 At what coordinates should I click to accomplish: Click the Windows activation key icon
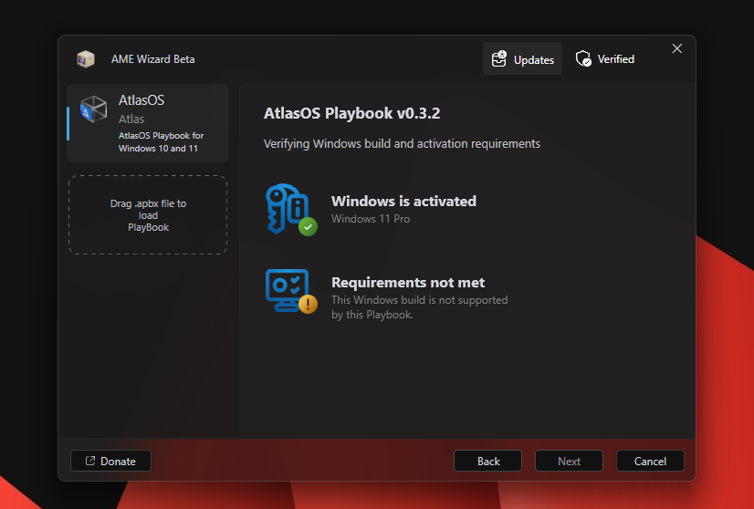coord(287,208)
